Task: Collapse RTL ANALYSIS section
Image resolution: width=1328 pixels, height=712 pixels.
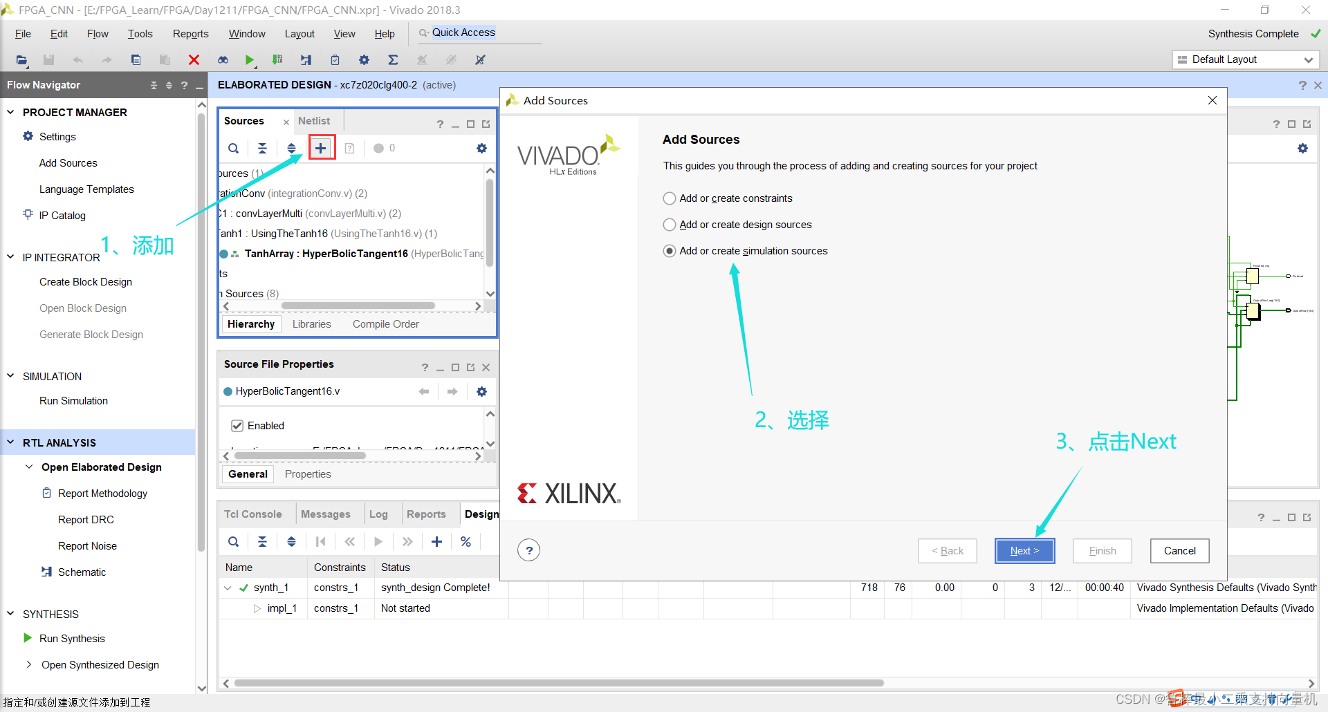Action: tap(10, 442)
